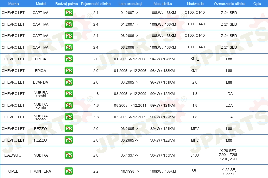The height and width of the screenshot is (178, 268).
Task: Select the DAEWOO brand cell
Action: coord(13,155)
